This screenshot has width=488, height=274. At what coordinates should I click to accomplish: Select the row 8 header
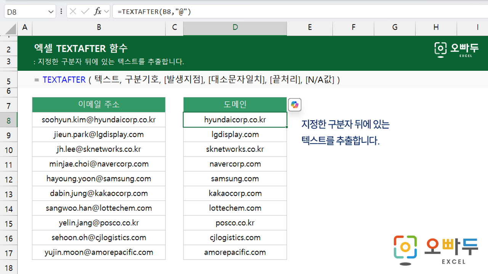tap(9, 121)
